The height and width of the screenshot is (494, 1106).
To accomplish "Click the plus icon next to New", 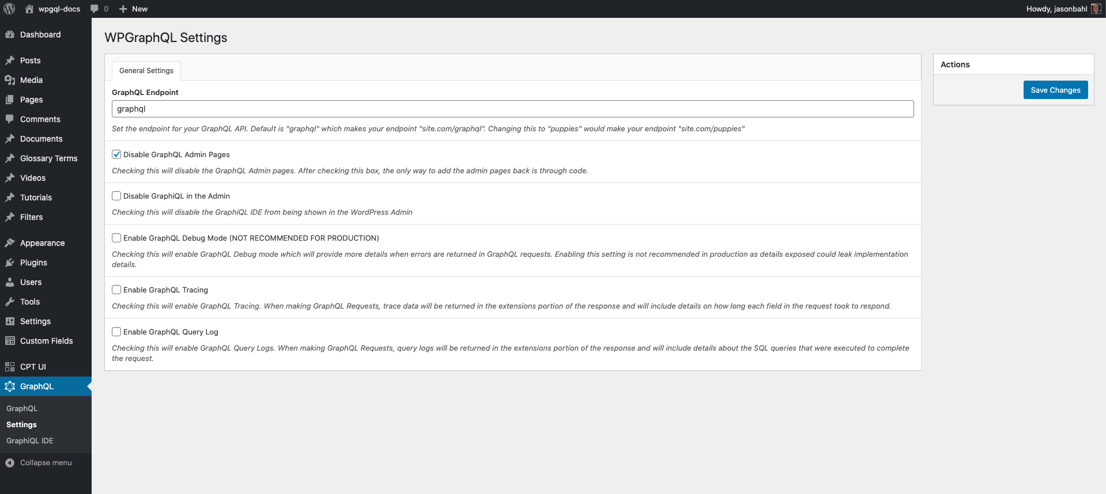I will pos(123,9).
